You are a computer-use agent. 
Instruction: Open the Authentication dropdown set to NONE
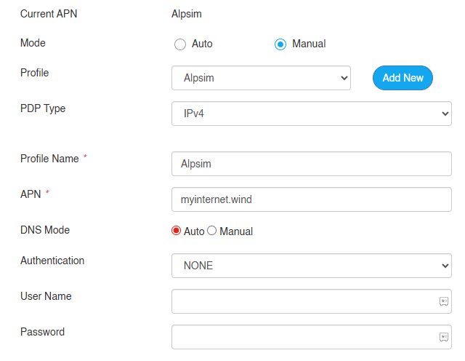click(311, 266)
